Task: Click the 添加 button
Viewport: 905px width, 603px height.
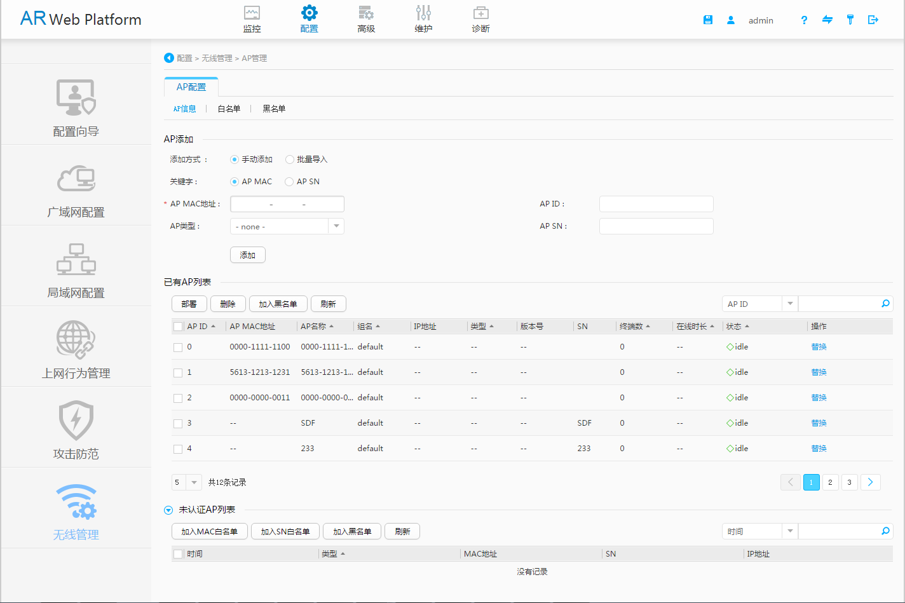Action: click(x=247, y=254)
